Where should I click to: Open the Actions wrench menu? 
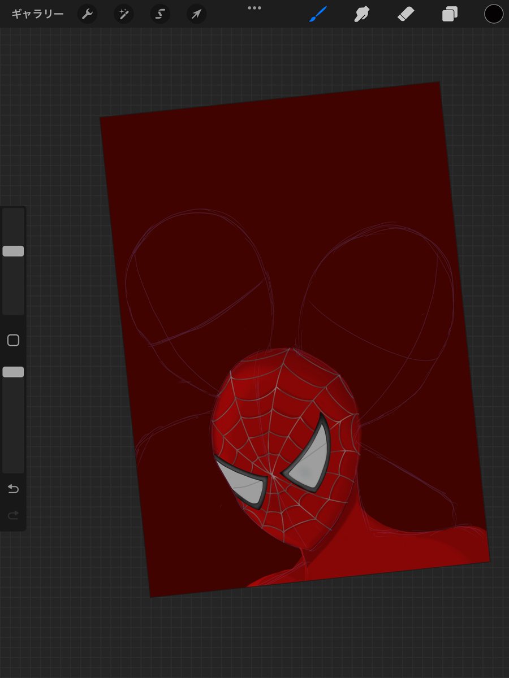pos(87,14)
